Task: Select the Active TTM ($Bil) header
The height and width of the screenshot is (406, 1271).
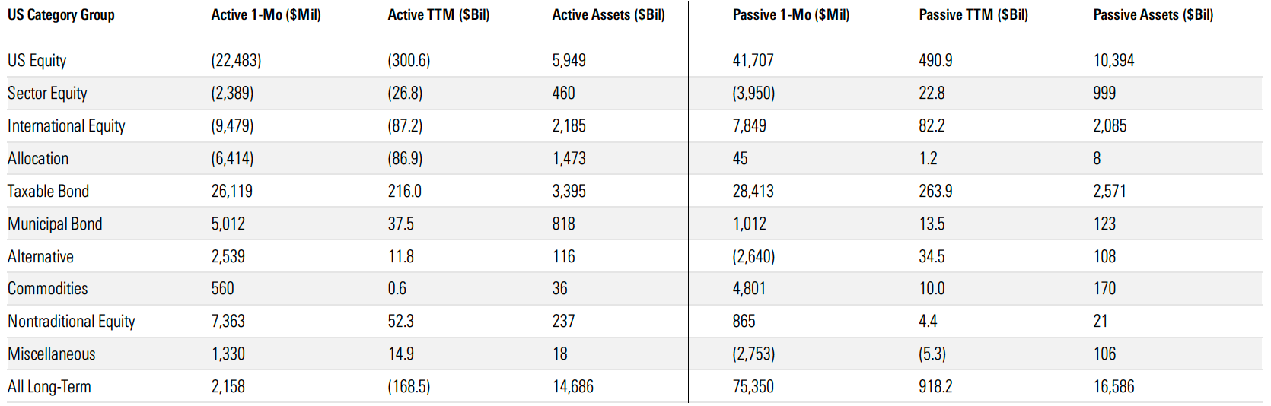Action: click(438, 15)
